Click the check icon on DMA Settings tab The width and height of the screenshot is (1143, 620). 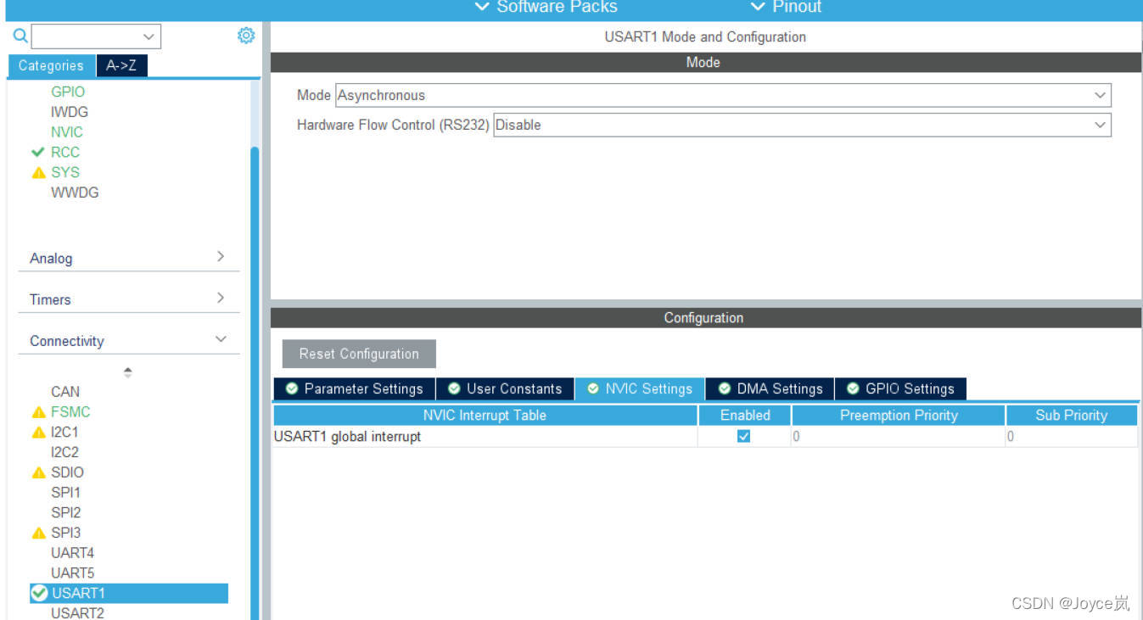(x=725, y=388)
